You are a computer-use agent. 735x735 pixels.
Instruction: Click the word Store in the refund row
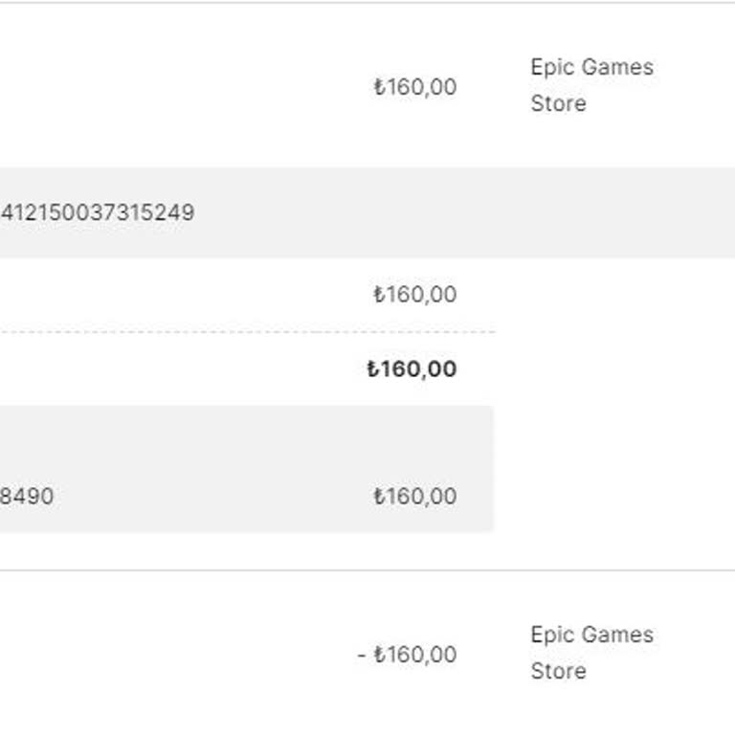click(558, 671)
